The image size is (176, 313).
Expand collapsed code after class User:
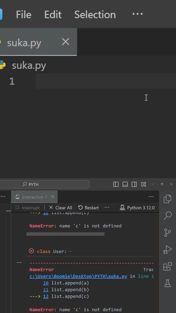click(70, 251)
